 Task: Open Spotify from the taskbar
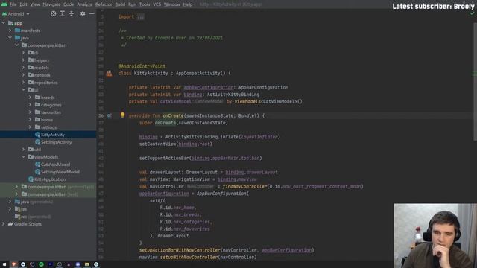pos(41,264)
